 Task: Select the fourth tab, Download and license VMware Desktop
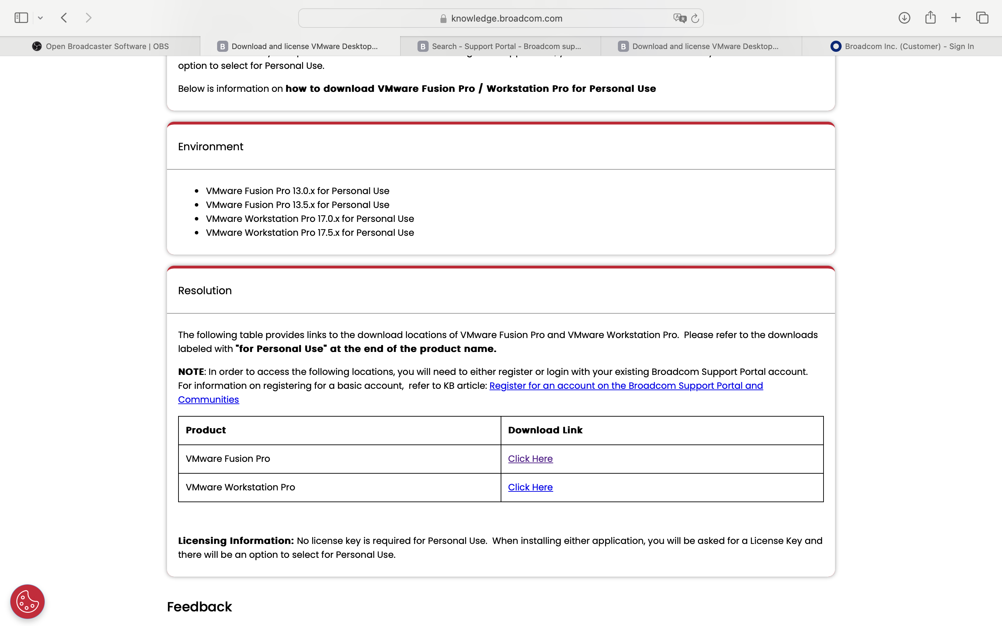tap(701, 46)
